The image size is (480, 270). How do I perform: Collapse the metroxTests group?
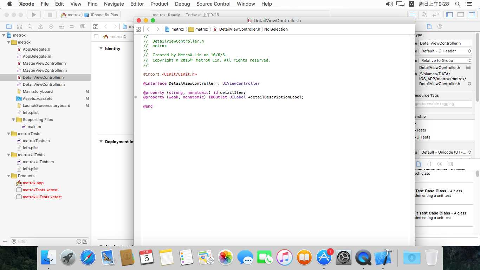[x=8, y=134]
